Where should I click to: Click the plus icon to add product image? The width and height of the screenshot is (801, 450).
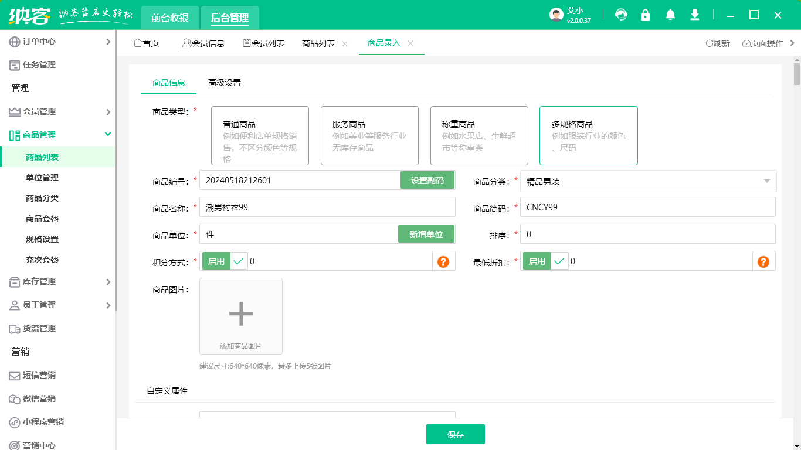pos(241,313)
